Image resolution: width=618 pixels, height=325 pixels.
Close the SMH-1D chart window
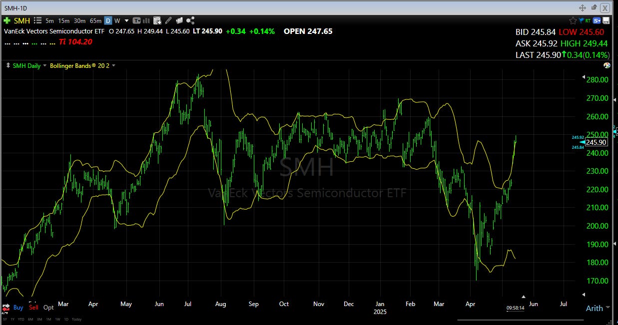(x=605, y=7)
